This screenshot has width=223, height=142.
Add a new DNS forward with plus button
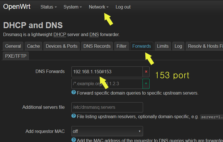click(x=146, y=83)
